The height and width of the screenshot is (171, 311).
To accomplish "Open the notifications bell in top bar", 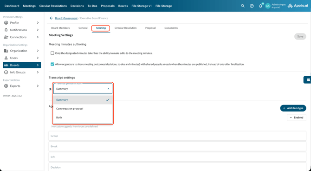I will (x=260, y=6).
